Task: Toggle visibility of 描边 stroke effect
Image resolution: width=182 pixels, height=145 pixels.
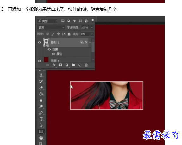Action: pyautogui.click(x=53, y=54)
